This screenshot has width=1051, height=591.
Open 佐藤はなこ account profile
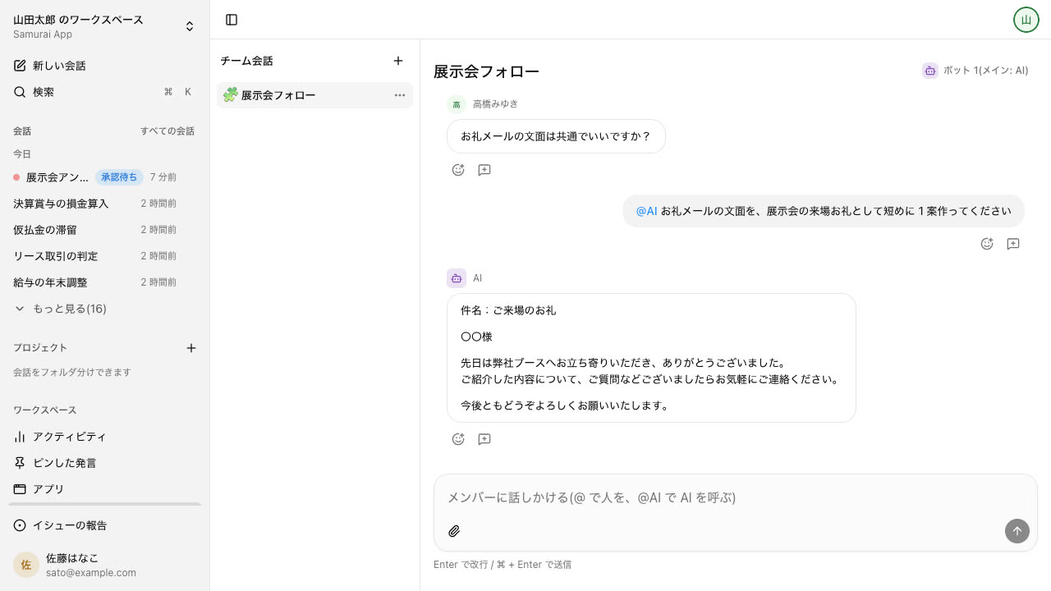(x=104, y=565)
